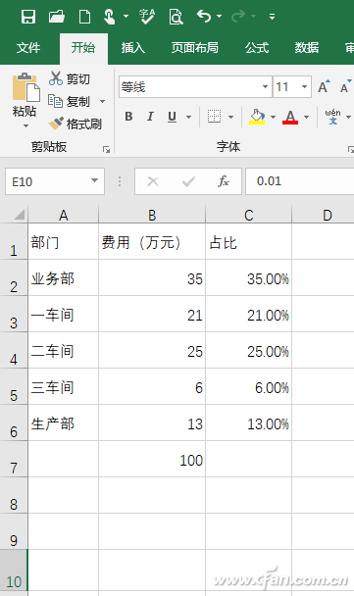Click the select-all corner triangle
This screenshot has height=596, width=354.
click(x=19, y=215)
